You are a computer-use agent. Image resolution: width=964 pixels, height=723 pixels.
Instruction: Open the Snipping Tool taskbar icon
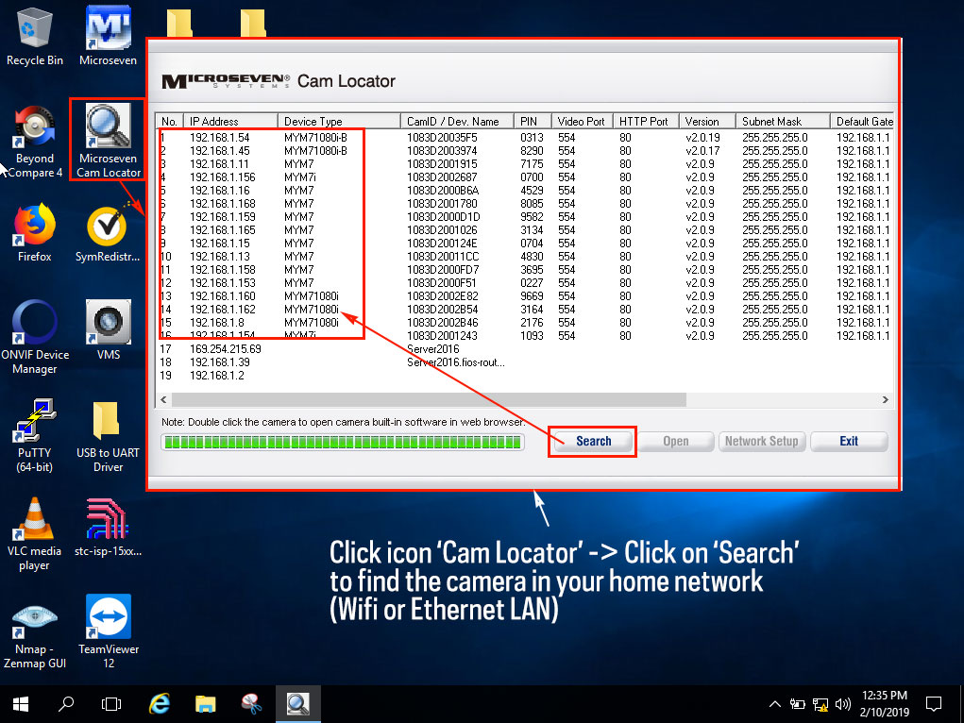click(x=251, y=704)
